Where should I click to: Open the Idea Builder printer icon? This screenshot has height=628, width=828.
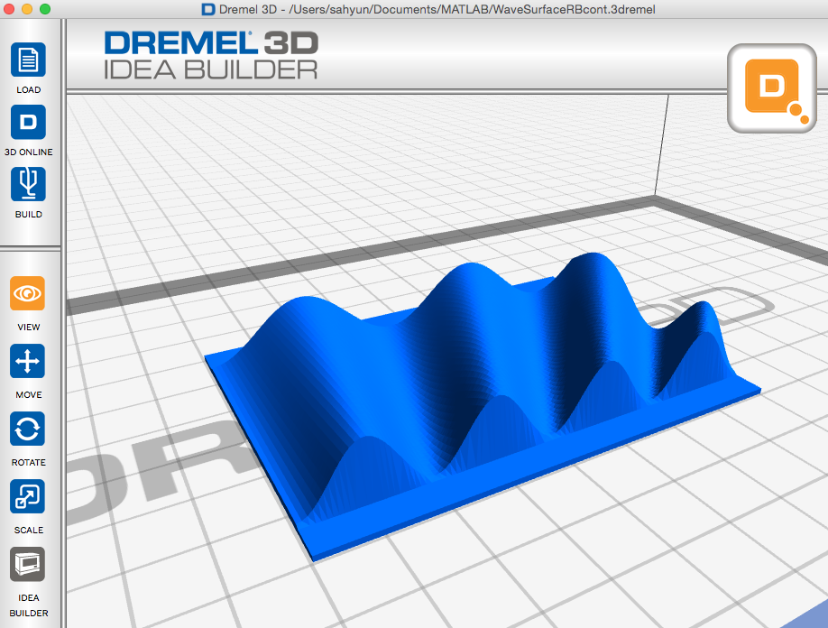(27, 564)
